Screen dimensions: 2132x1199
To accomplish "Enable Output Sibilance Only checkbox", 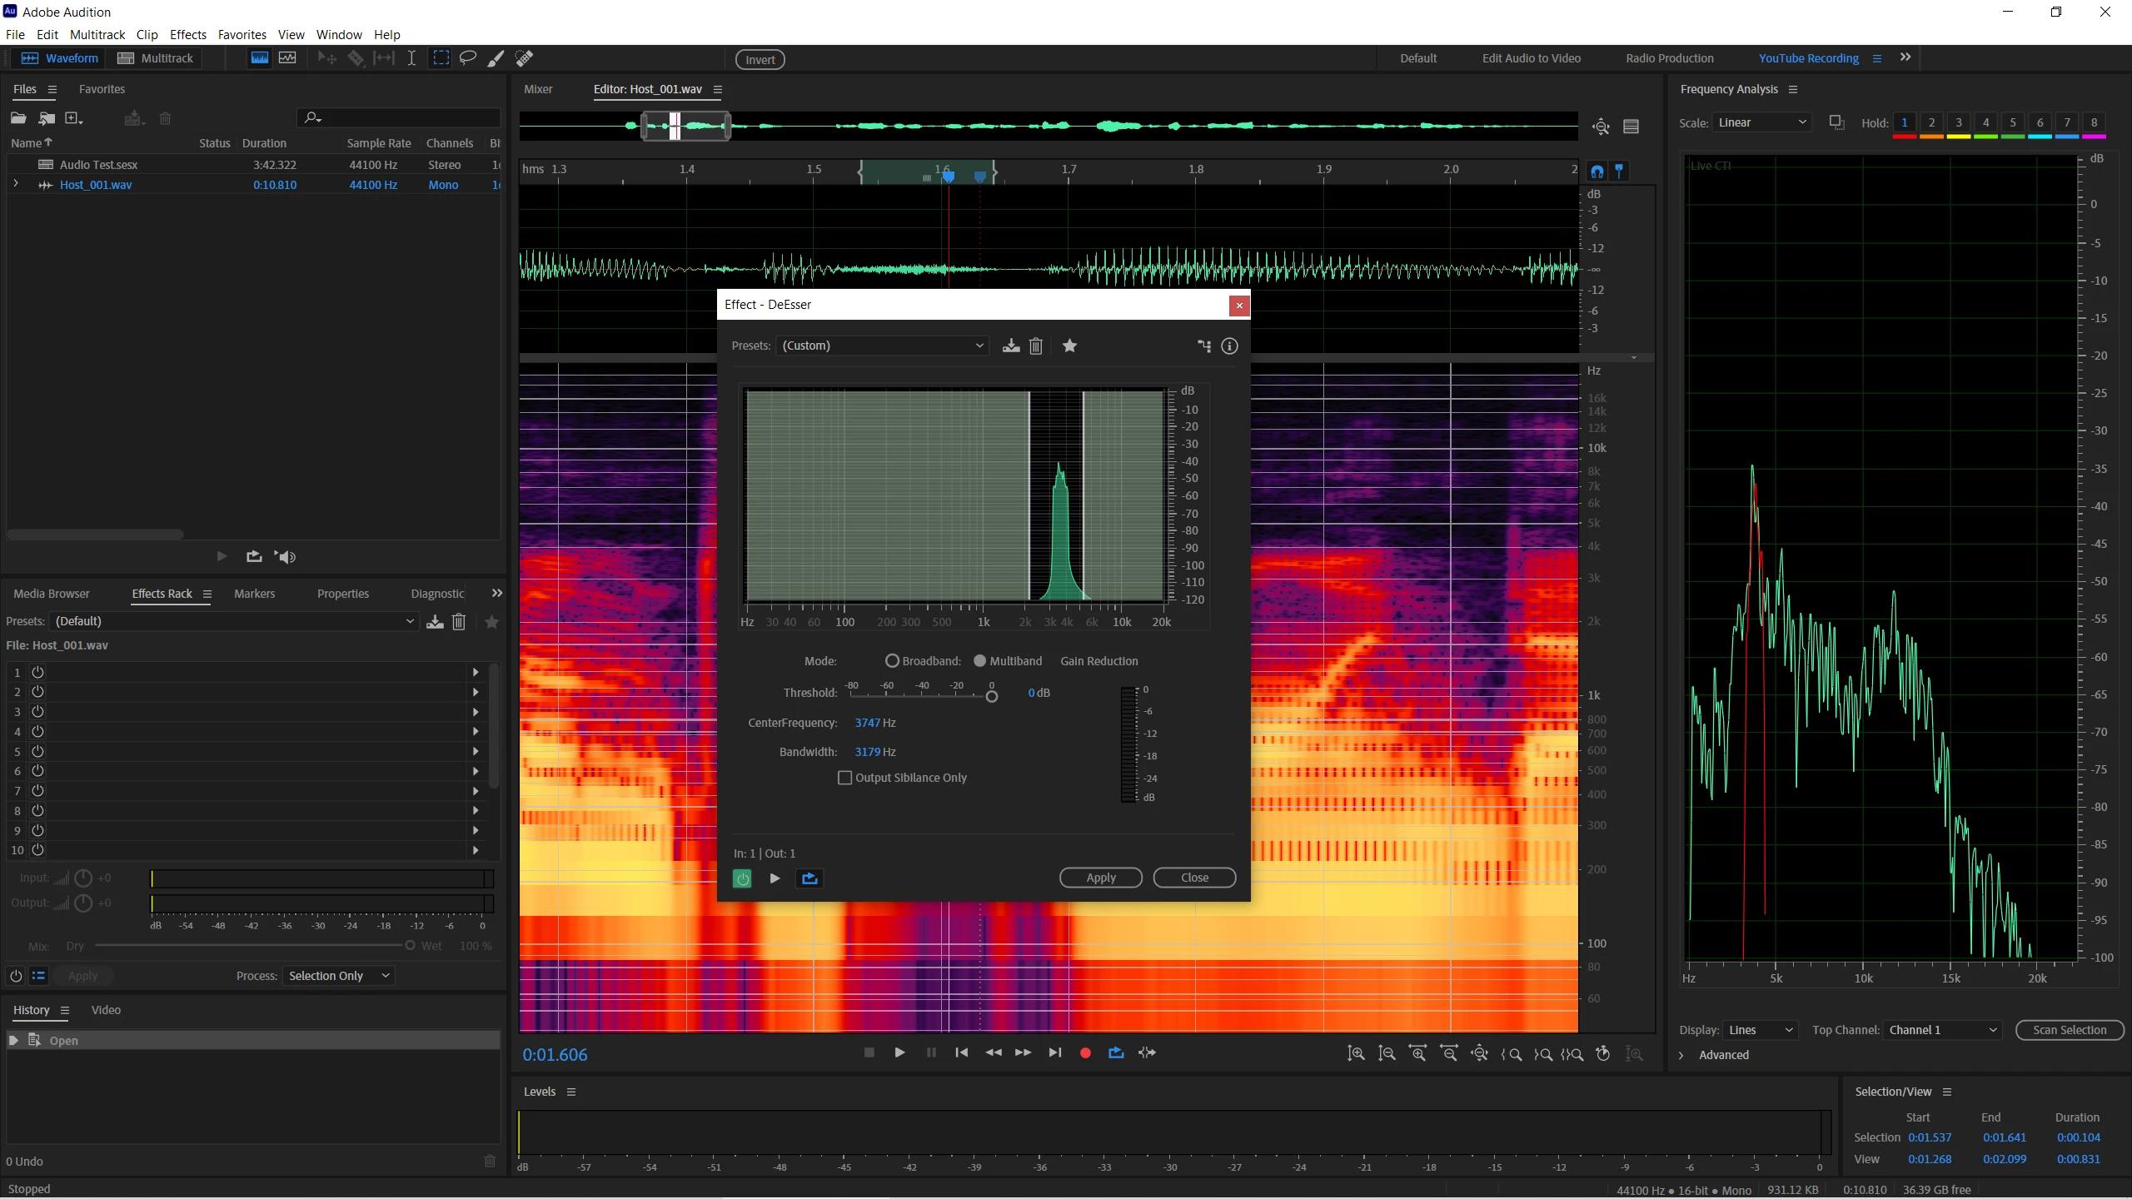I will coord(845,778).
